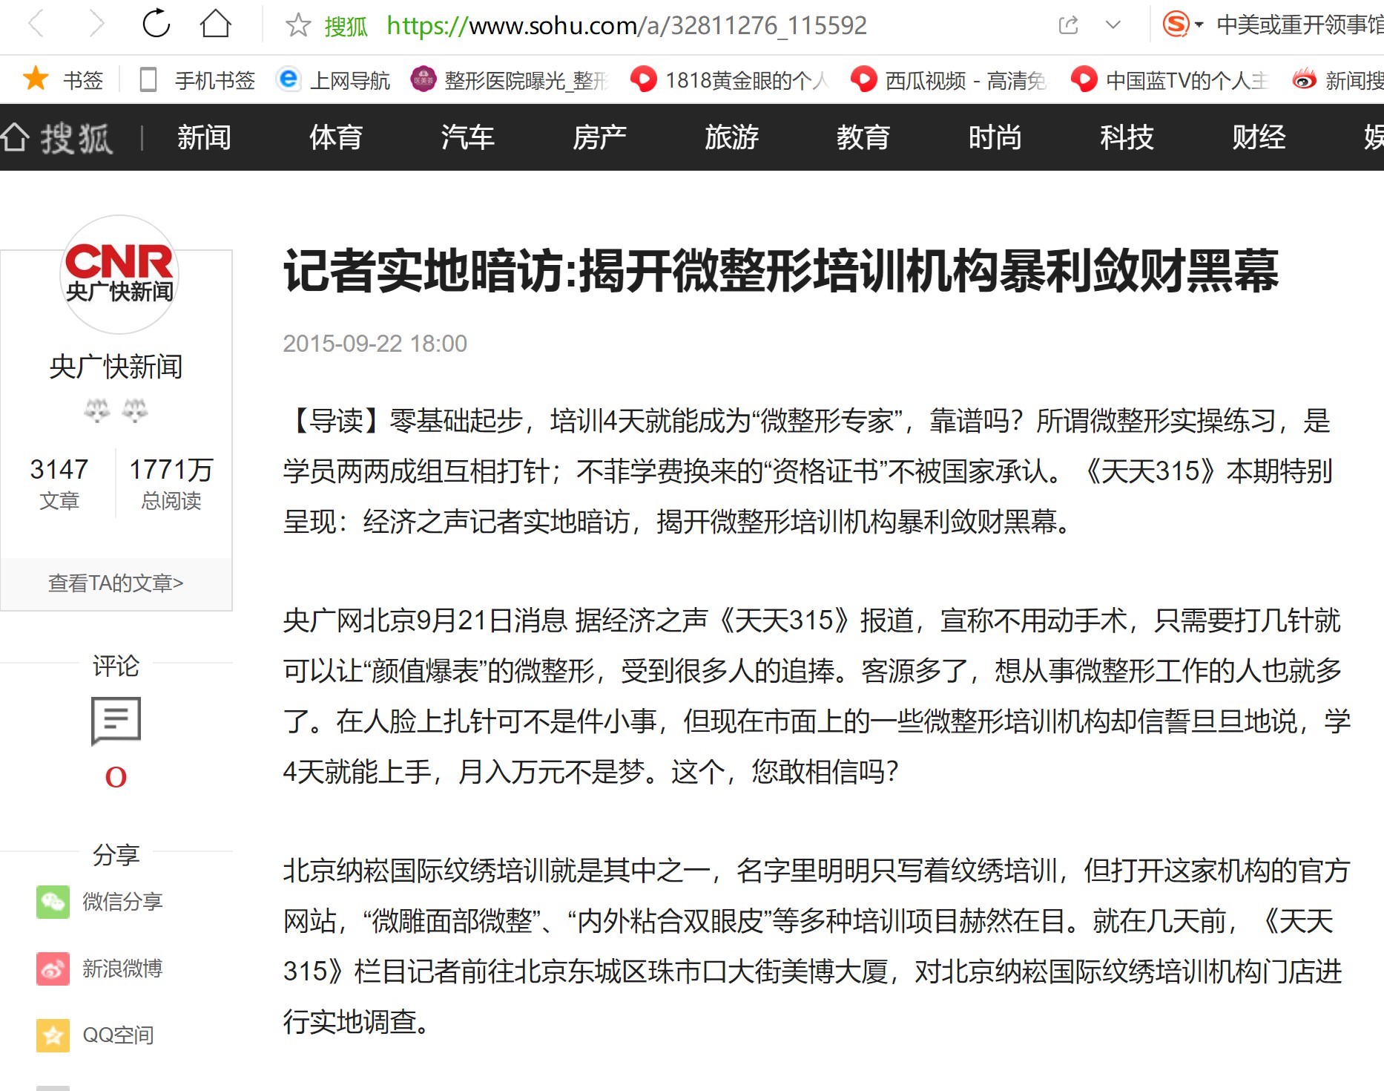Viewport: 1384px width, 1091px height.
Task: Share via 微信分享 icon
Action: click(53, 902)
